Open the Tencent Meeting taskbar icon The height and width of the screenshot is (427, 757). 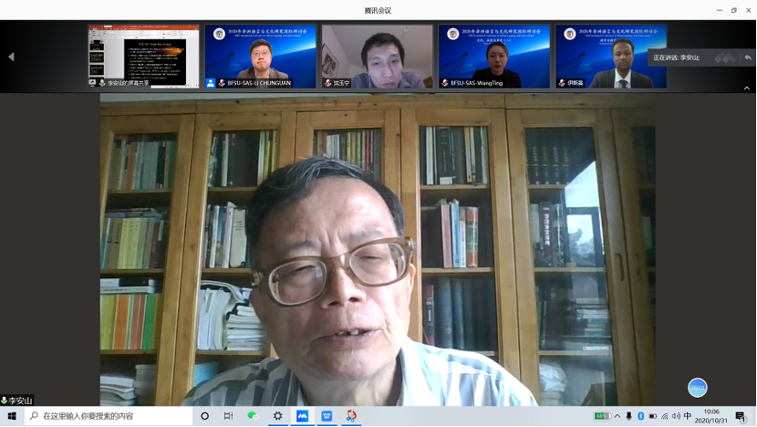point(302,416)
